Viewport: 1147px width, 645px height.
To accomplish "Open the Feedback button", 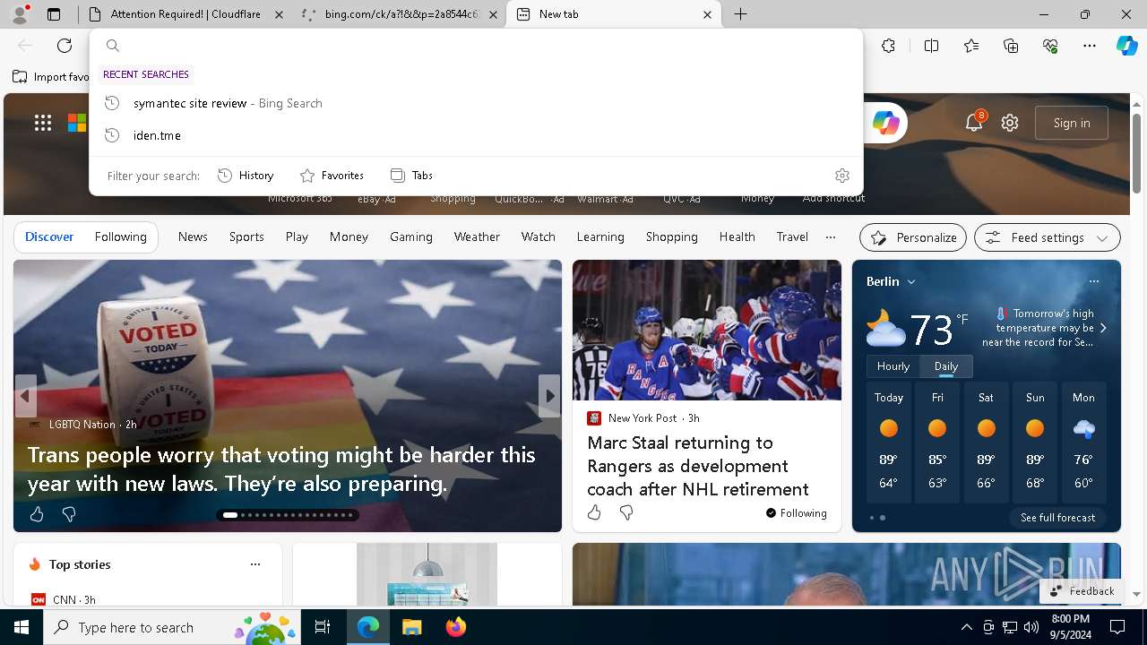I will tap(1082, 591).
